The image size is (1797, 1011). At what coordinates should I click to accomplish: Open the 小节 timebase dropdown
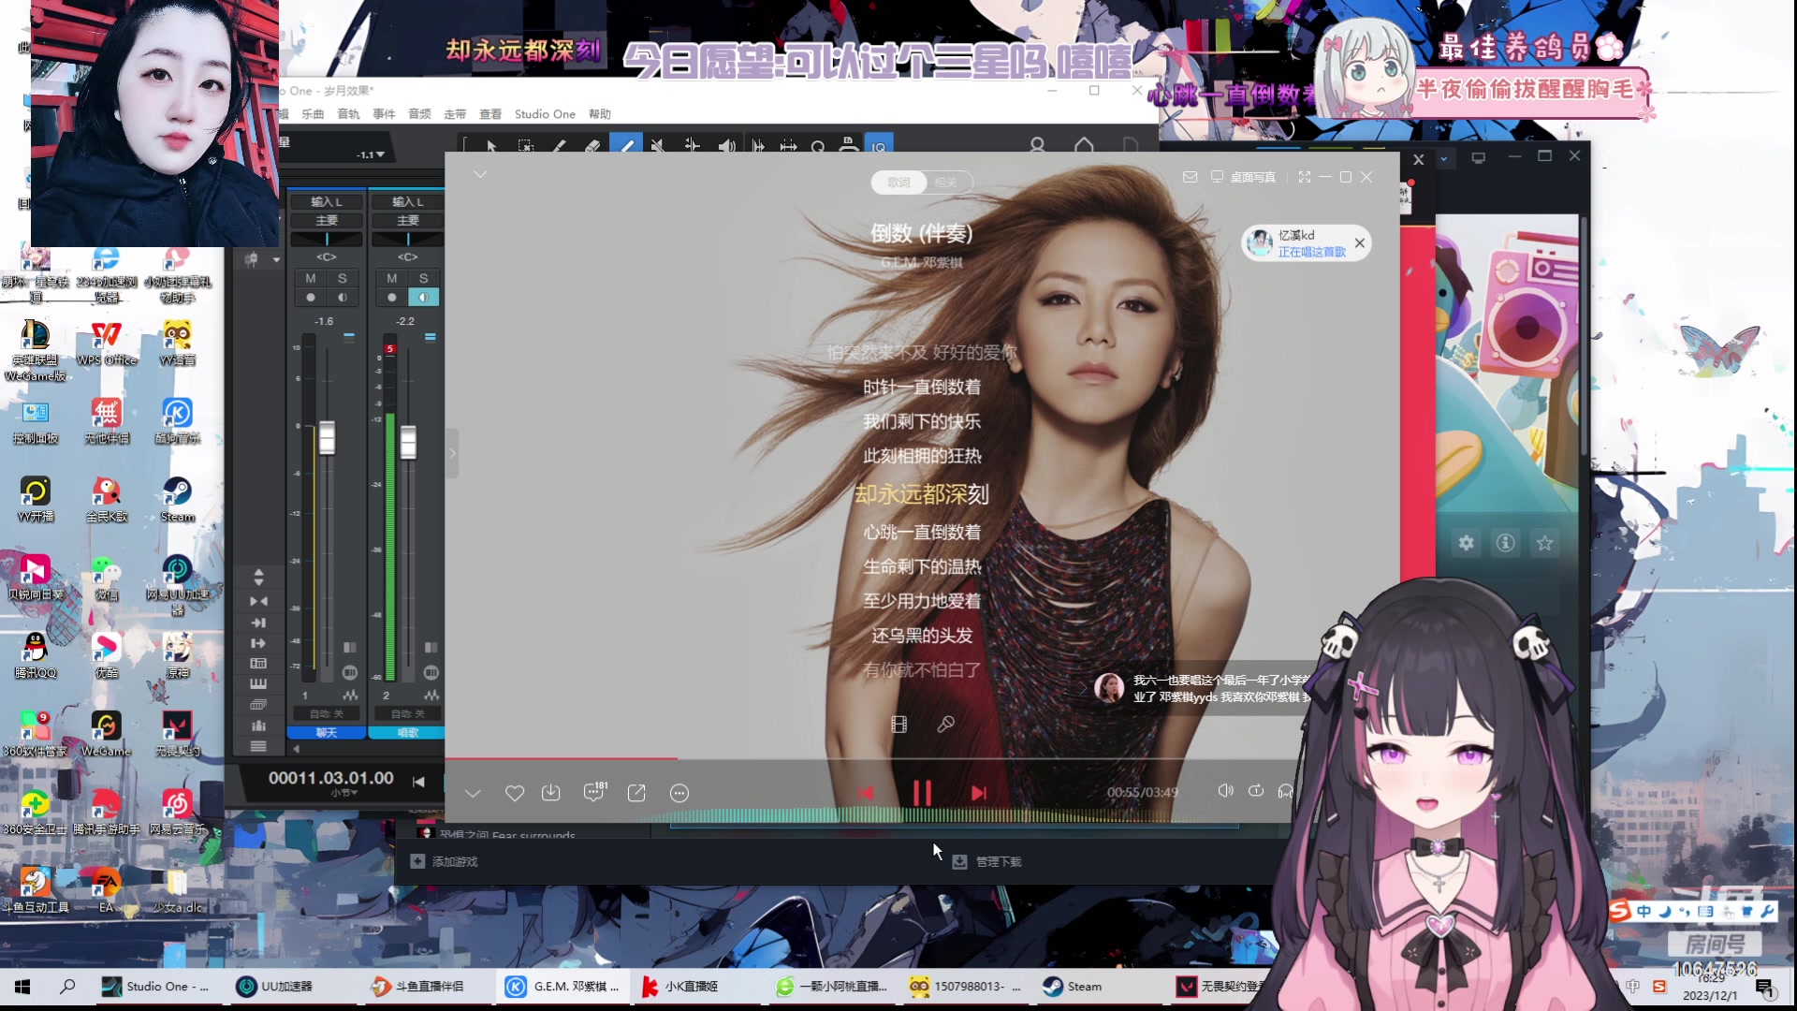[343, 793]
